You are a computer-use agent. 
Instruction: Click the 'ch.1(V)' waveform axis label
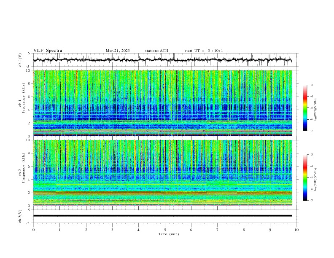(20, 60)
